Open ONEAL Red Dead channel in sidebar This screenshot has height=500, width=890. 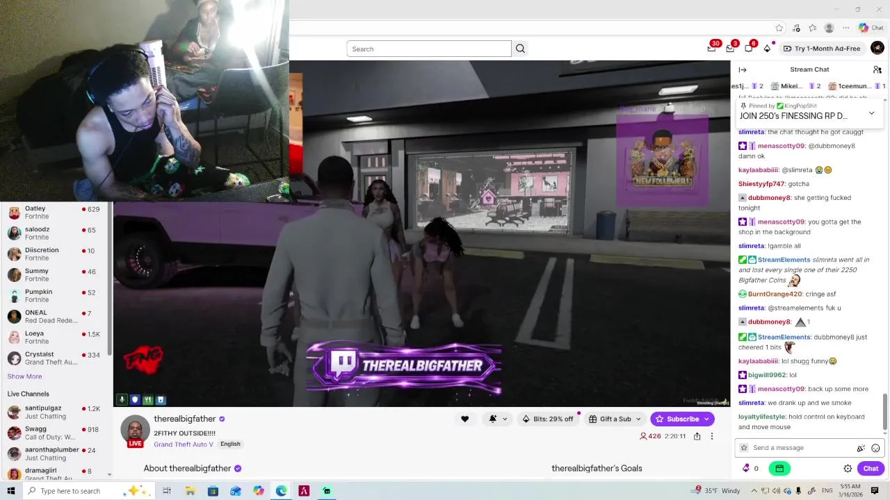pos(56,317)
